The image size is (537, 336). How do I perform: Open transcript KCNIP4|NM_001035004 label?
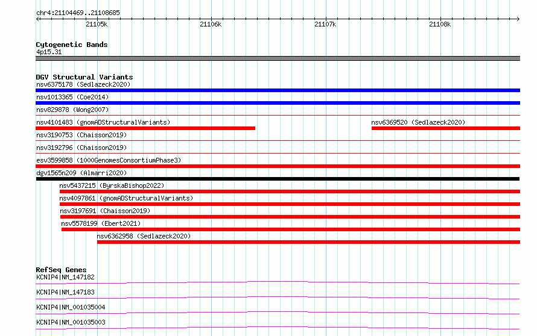click(x=71, y=307)
